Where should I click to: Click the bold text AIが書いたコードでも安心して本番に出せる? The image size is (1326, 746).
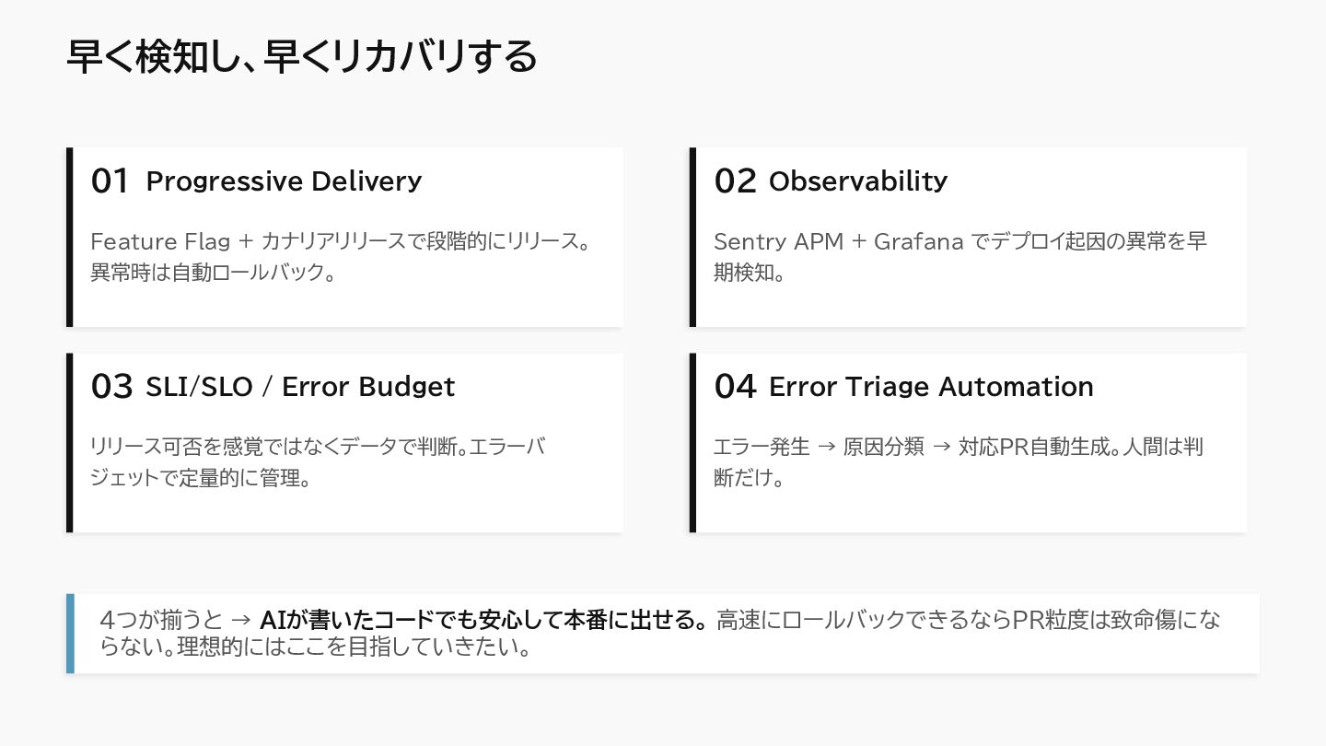(483, 620)
